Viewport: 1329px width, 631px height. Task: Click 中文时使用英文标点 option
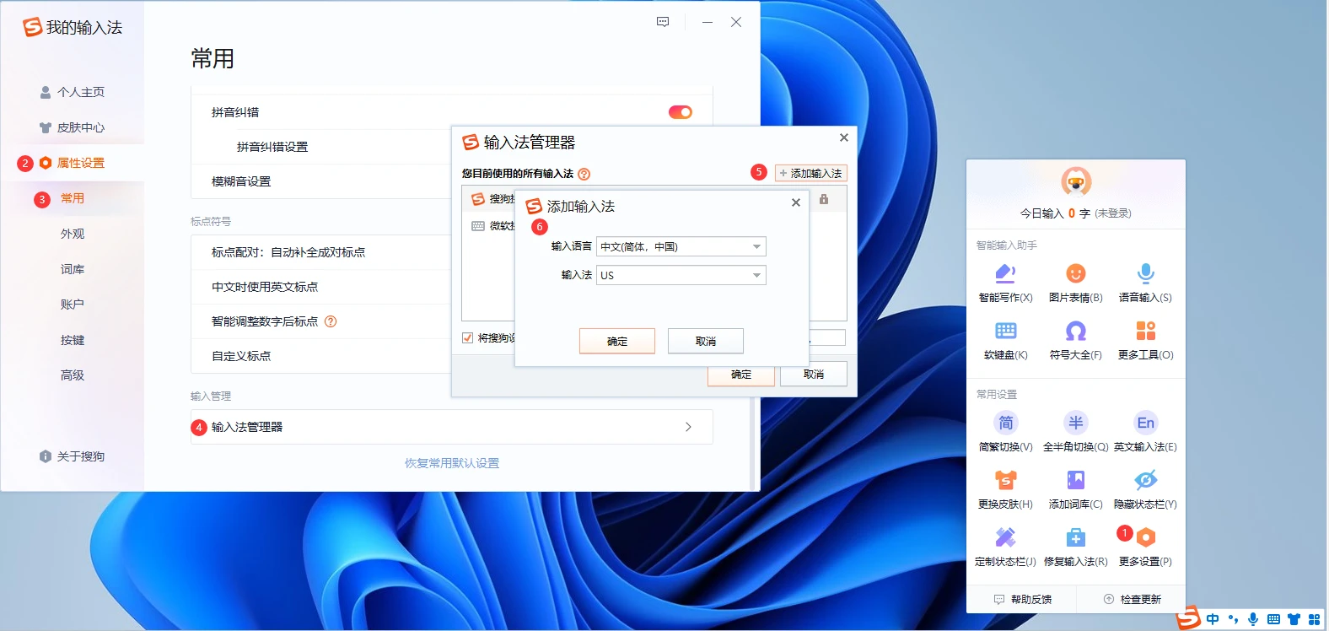265,287
